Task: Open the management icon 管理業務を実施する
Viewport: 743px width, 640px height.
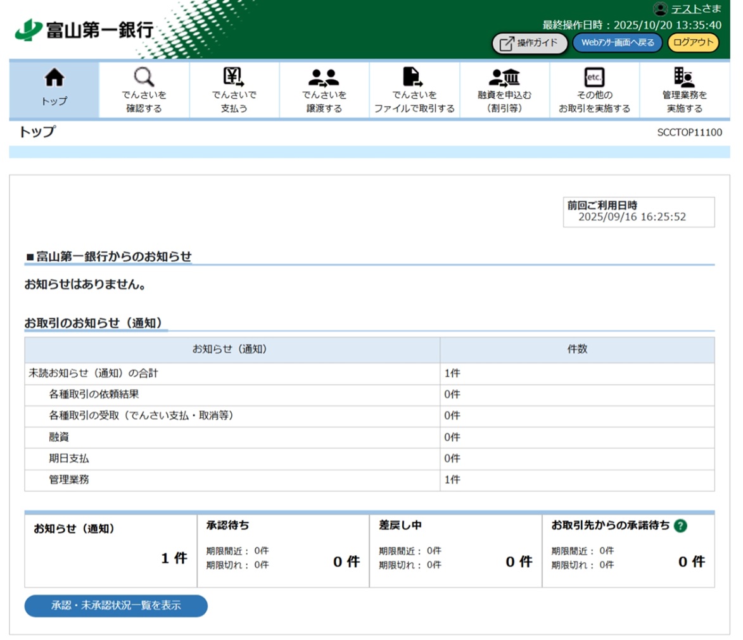Action: tap(684, 77)
